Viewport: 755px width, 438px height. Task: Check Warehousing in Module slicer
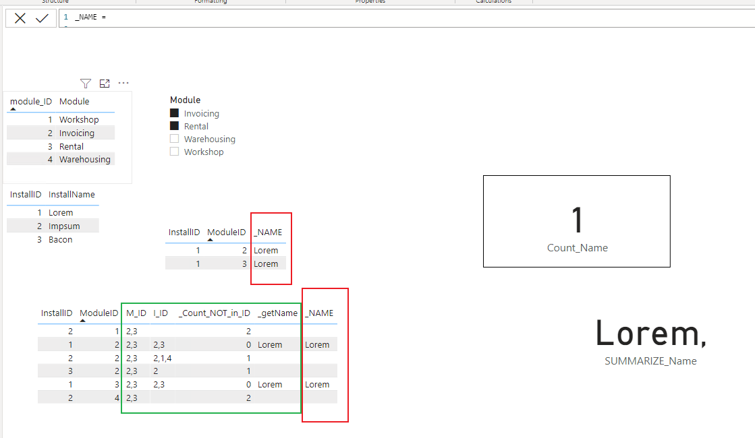tap(174, 138)
